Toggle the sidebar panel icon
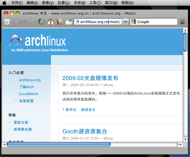 point(7,22)
